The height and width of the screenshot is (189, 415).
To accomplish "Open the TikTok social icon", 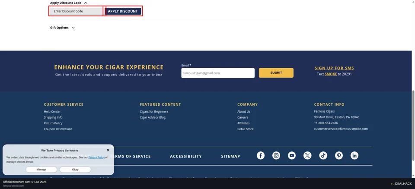I will pos(323,155).
